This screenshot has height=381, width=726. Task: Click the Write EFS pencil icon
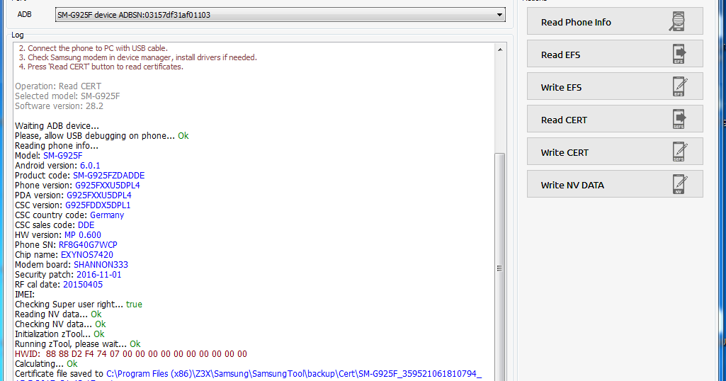pyautogui.click(x=679, y=86)
